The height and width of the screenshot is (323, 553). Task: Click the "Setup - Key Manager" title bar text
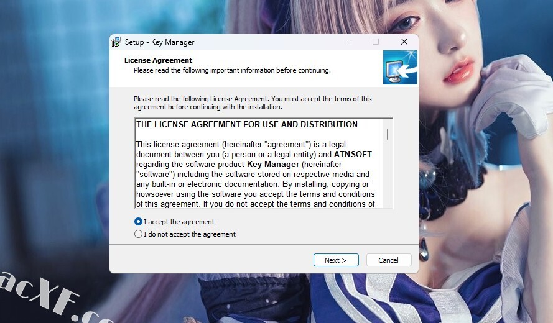159,42
